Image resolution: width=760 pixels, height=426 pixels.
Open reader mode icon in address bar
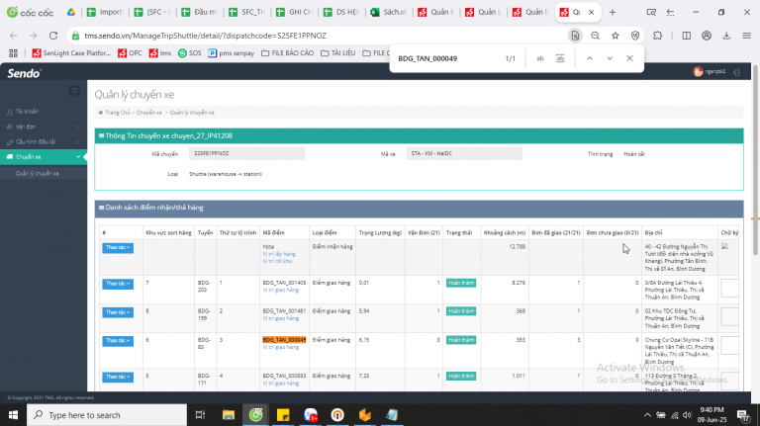coord(575,36)
